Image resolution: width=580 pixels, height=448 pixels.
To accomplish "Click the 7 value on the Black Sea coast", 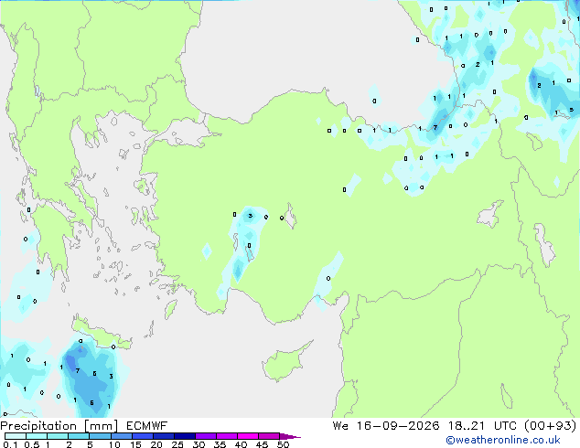I will pos(435,127).
